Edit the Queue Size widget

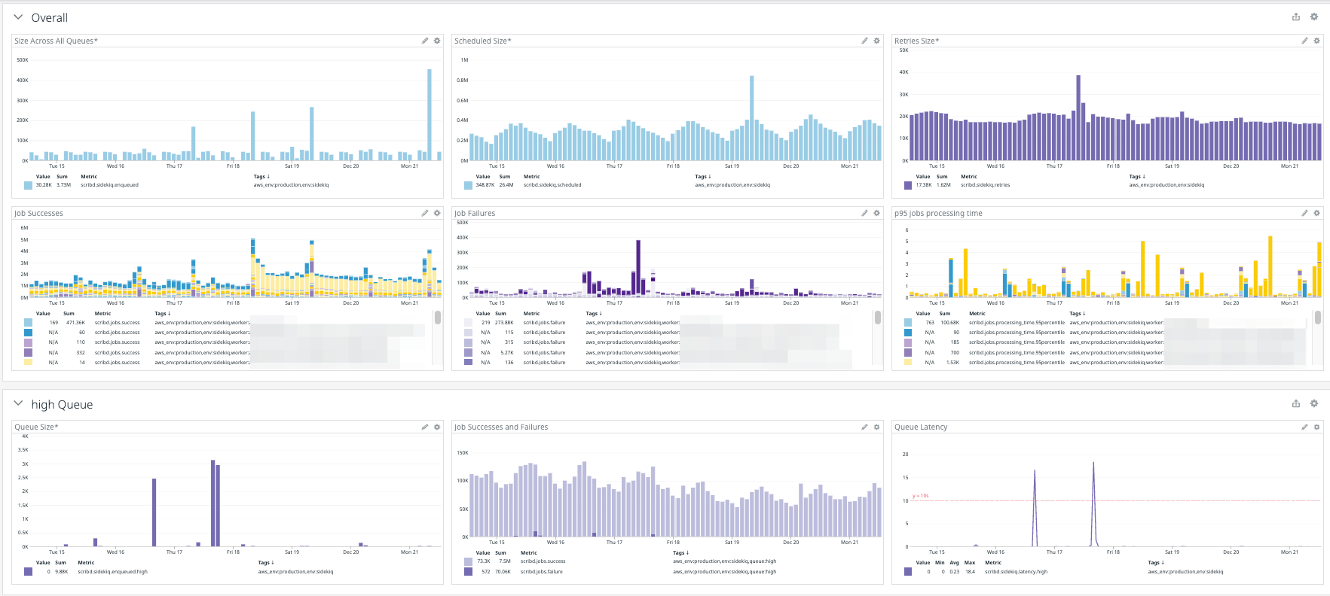(425, 427)
